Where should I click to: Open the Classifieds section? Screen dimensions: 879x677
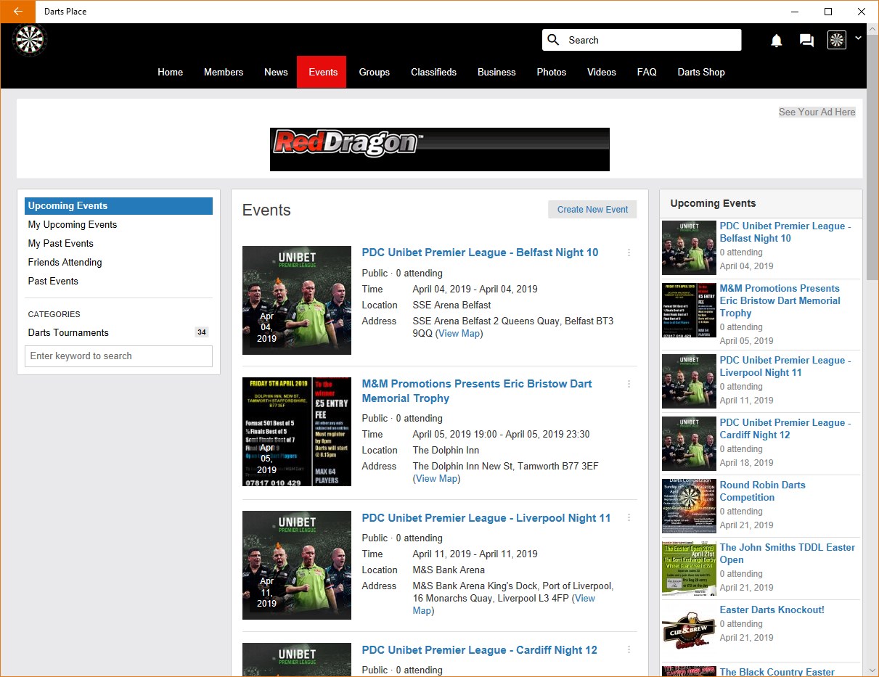[434, 72]
